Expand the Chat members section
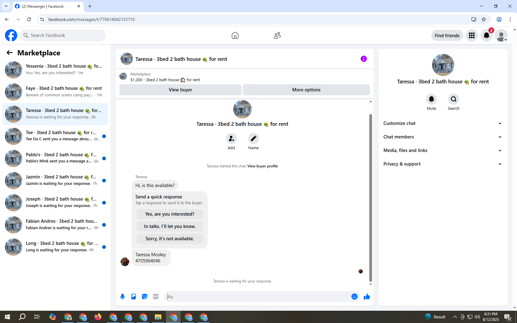This screenshot has height=323, width=517. (443, 137)
